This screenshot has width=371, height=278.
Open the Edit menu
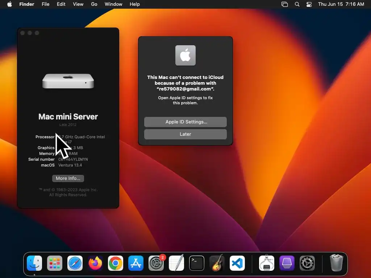[61, 4]
